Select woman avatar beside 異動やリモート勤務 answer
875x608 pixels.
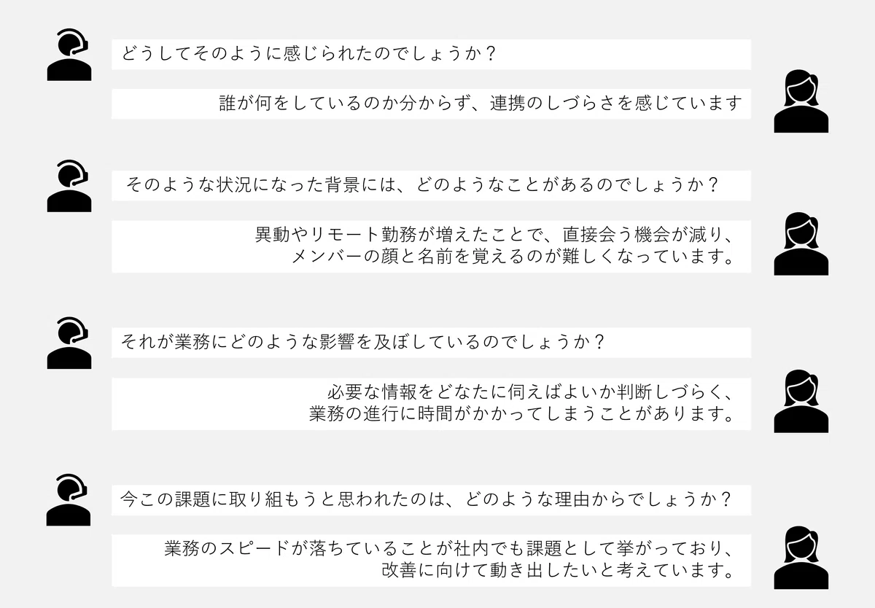(x=801, y=244)
